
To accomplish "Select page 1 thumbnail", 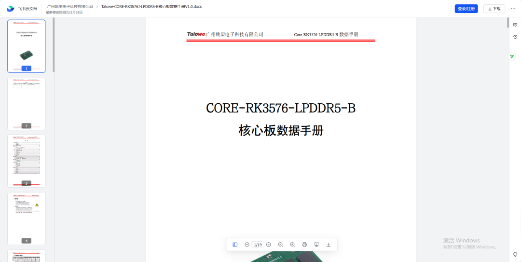I will (27, 46).
